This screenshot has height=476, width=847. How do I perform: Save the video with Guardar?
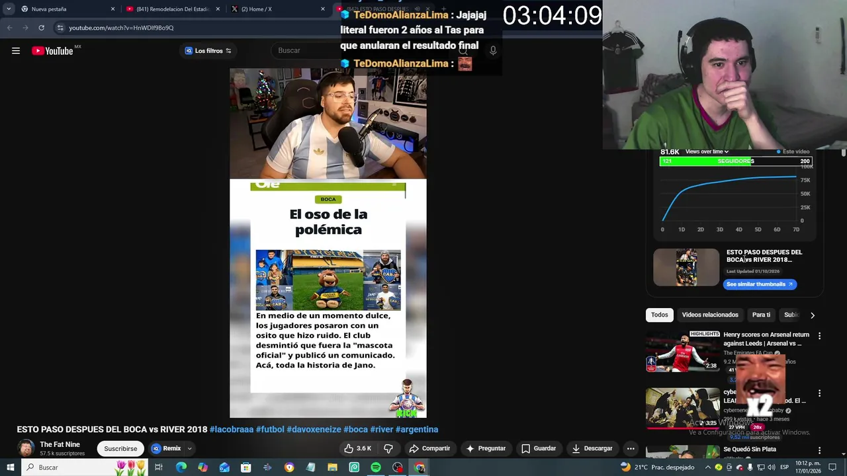click(539, 448)
